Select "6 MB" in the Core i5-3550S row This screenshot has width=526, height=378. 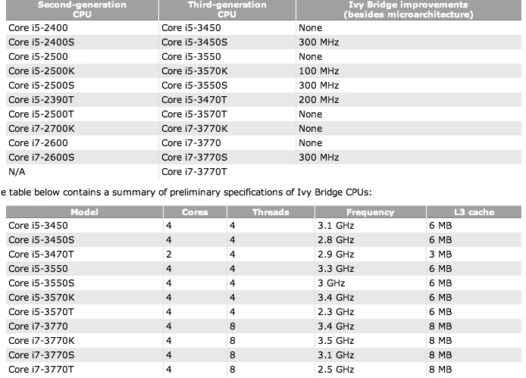440,283
